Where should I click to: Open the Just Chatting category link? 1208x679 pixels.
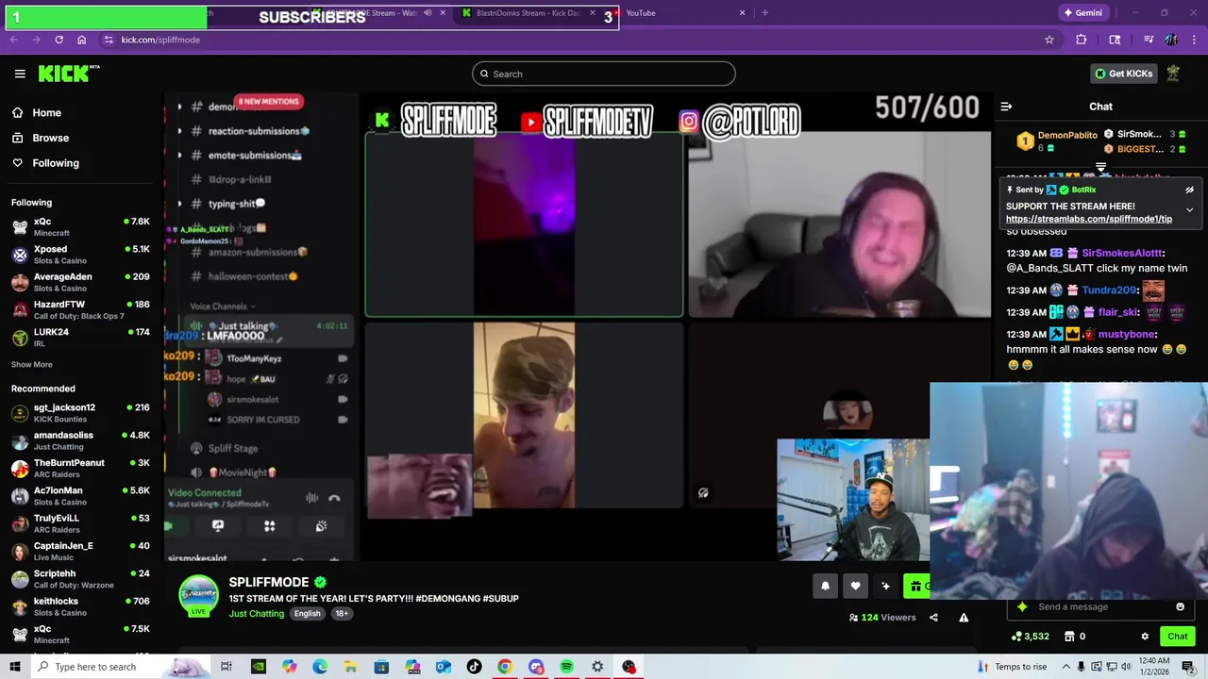tap(256, 614)
